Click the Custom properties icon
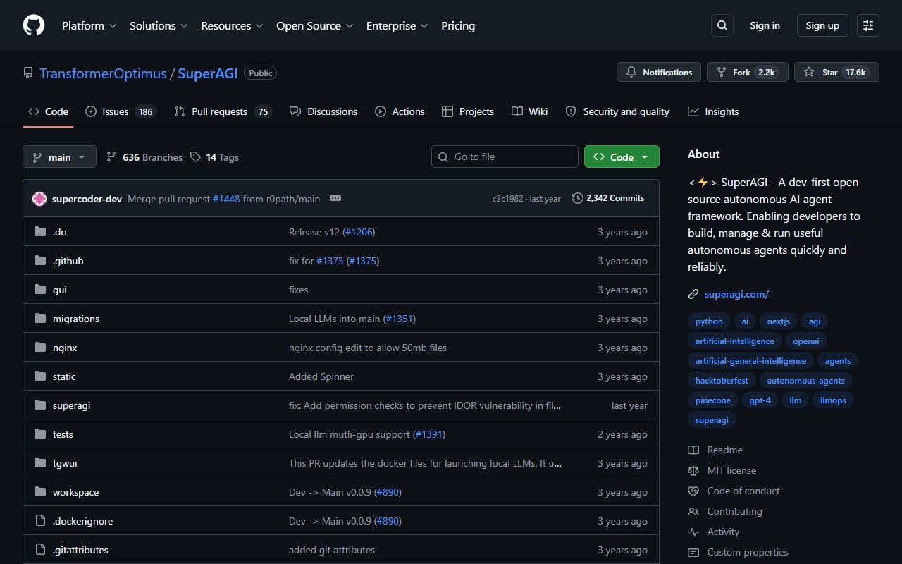 tap(693, 552)
